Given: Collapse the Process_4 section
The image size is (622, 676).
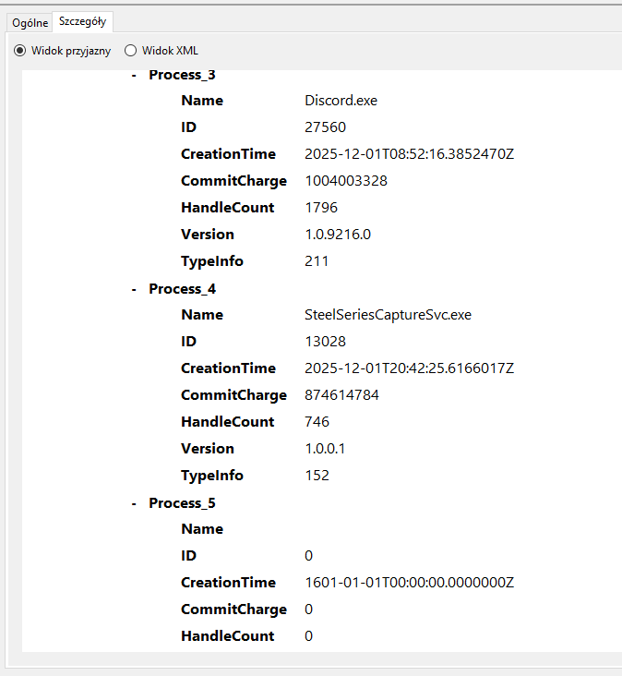Looking at the screenshot, I should pos(135,289).
